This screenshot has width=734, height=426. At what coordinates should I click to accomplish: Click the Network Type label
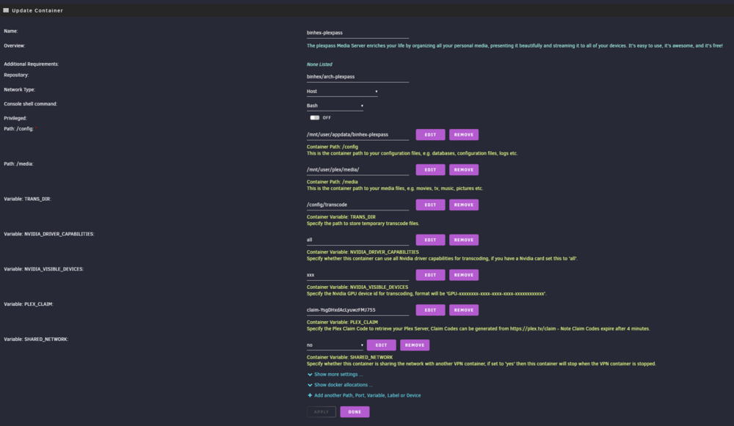coord(19,89)
